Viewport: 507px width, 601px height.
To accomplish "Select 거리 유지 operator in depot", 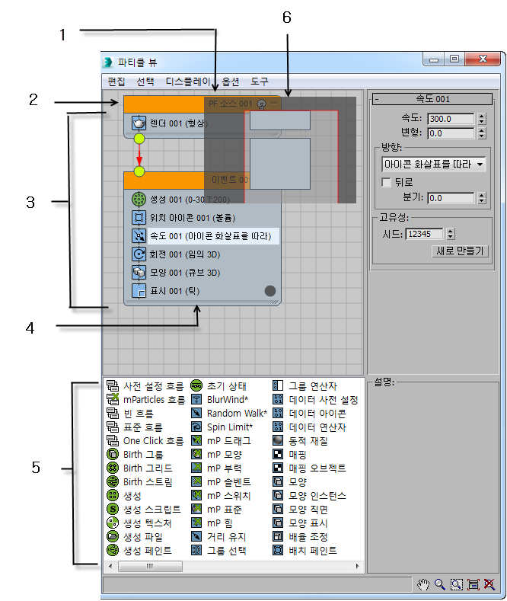I will (x=218, y=537).
